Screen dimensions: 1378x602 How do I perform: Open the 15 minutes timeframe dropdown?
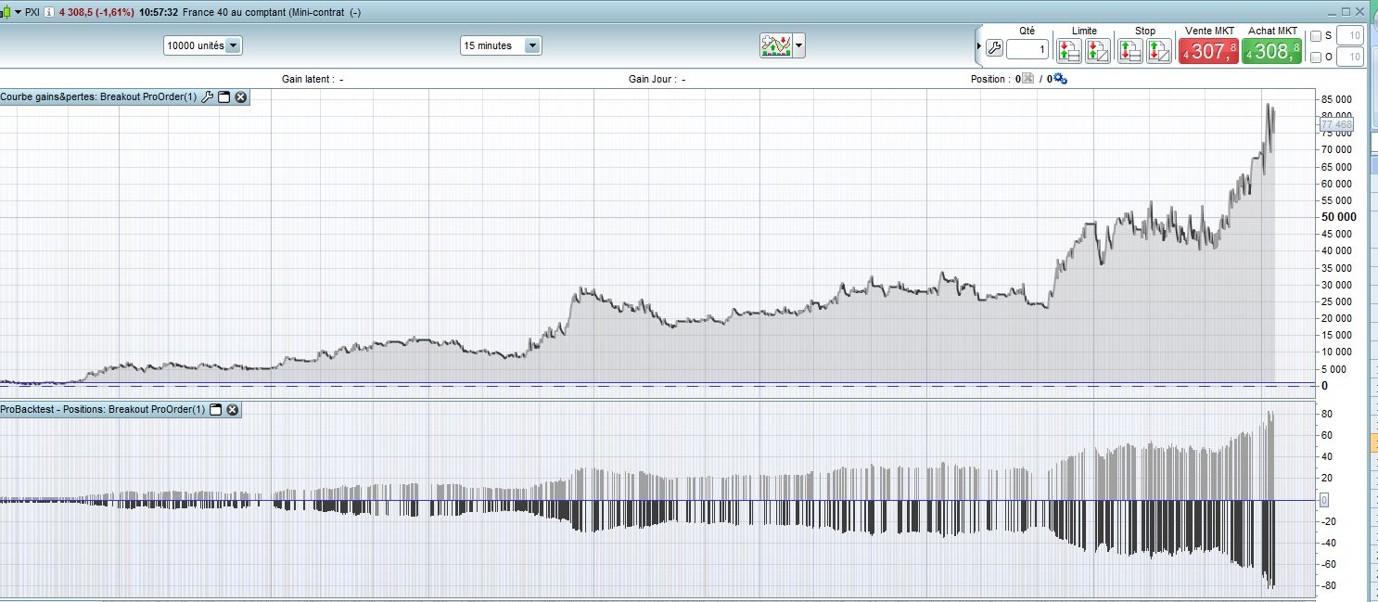click(531, 45)
